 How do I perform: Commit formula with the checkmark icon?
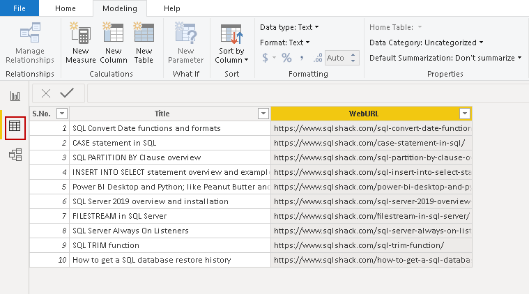(67, 93)
